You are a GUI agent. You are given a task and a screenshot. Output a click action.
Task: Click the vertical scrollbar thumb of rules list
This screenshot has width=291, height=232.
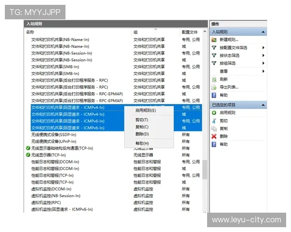(205, 170)
